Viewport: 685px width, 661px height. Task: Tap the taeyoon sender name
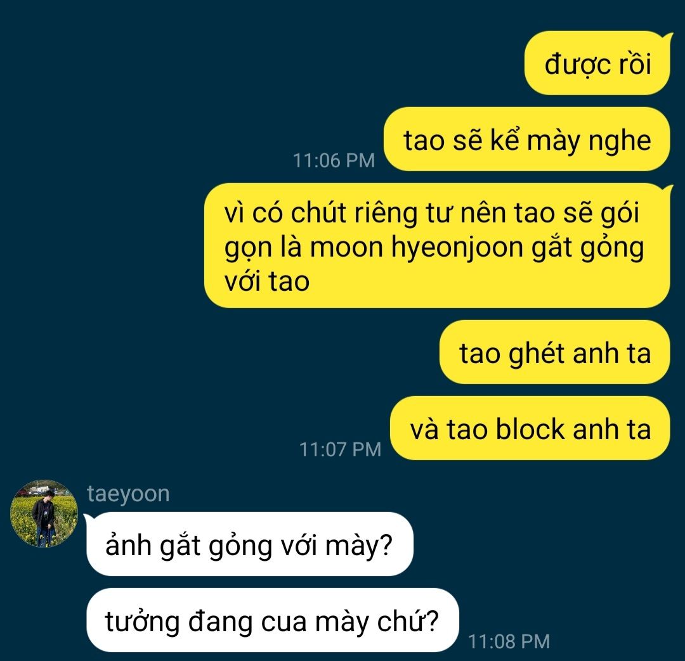pyautogui.click(x=128, y=494)
